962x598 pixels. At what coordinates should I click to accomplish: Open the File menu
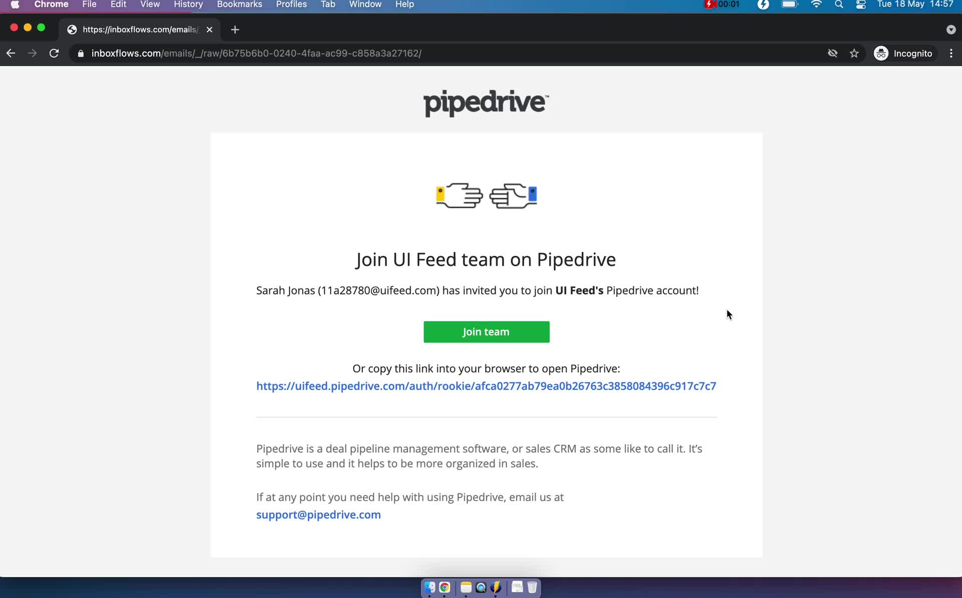89,5
